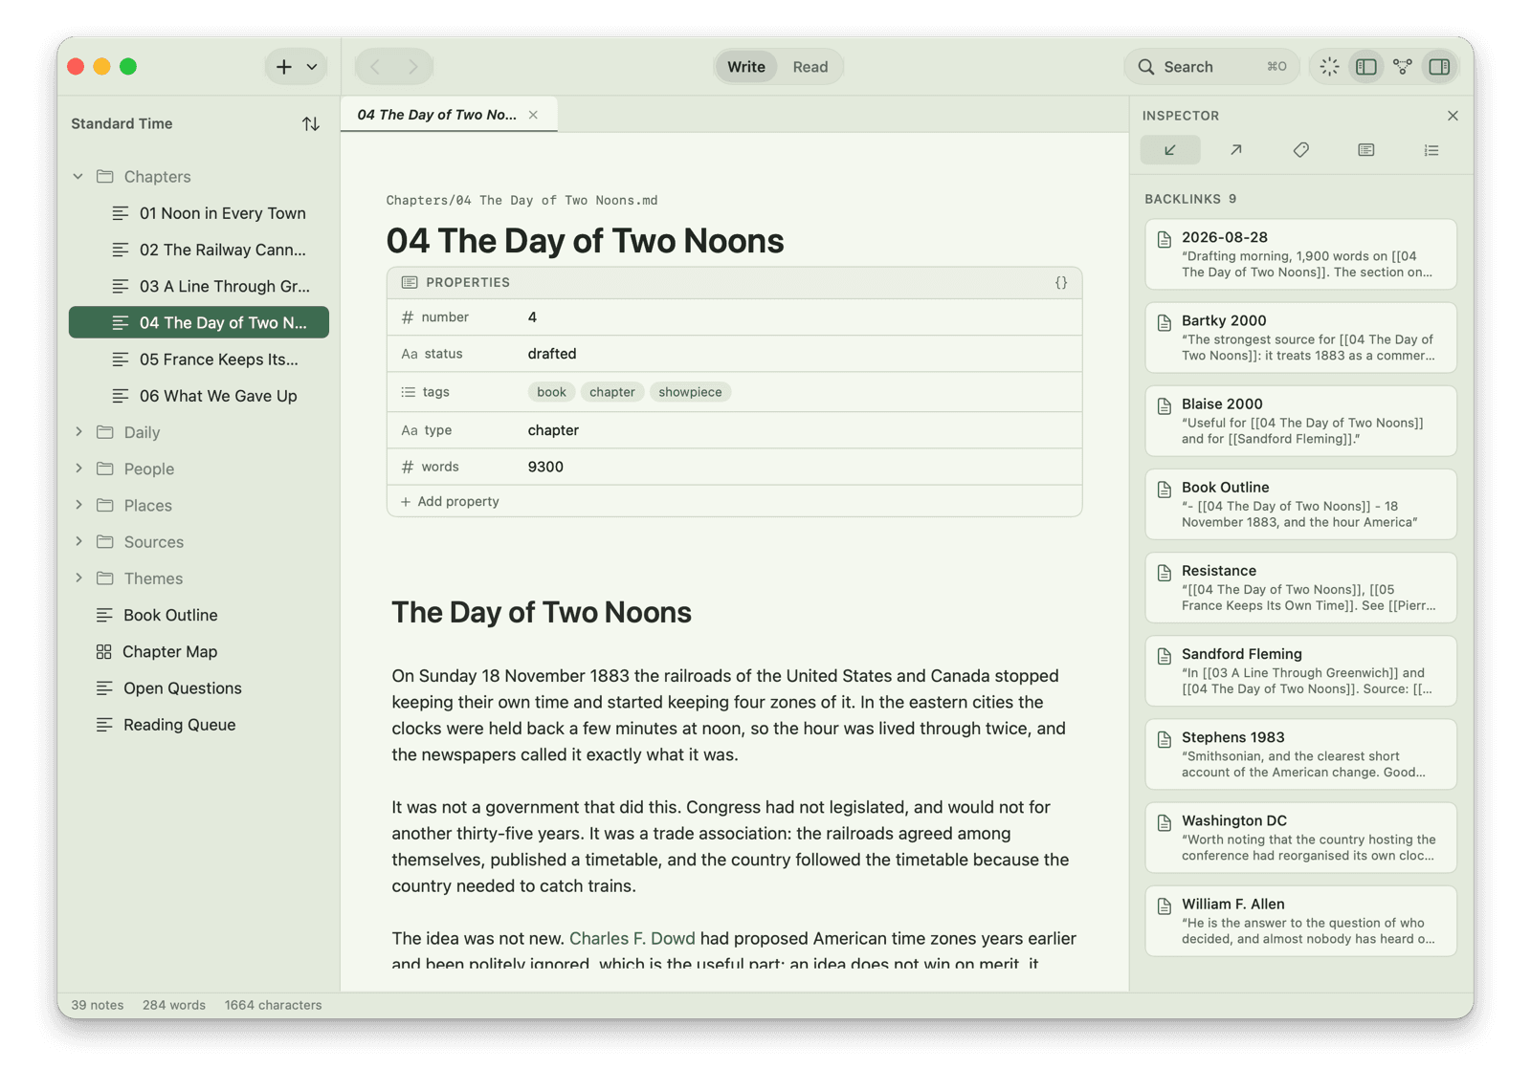Go back with the left arrow

[x=375, y=67]
